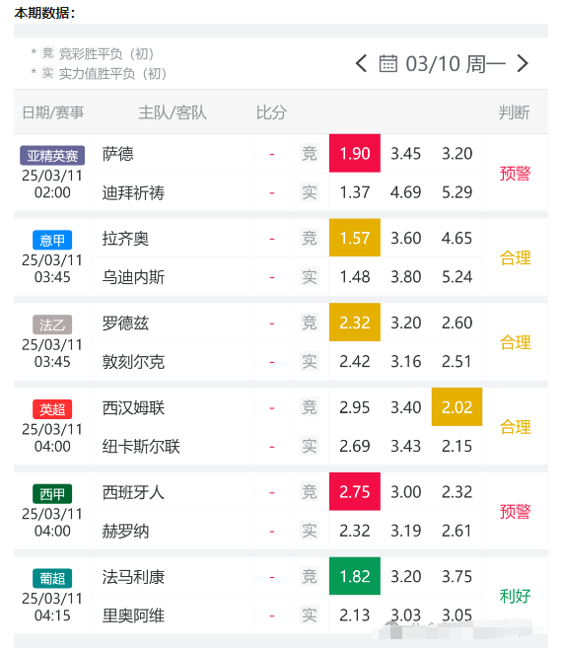Click the 英超 league badge
562x648 pixels.
click(x=52, y=409)
